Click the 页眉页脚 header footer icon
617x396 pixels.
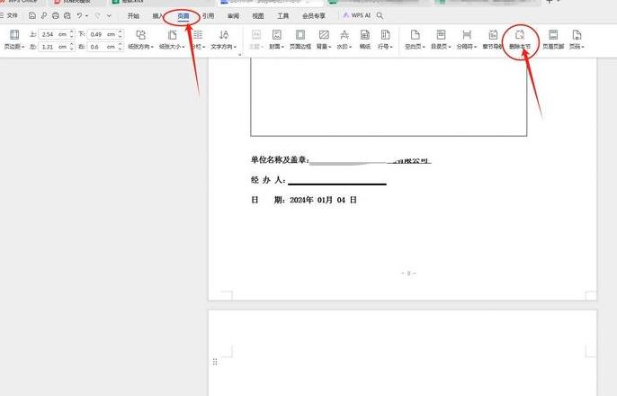coord(553,40)
